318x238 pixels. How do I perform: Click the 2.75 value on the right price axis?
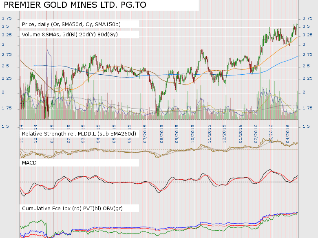[308, 55]
